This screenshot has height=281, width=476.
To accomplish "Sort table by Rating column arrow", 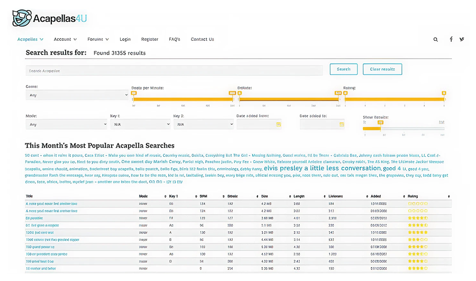I will coord(448,196).
